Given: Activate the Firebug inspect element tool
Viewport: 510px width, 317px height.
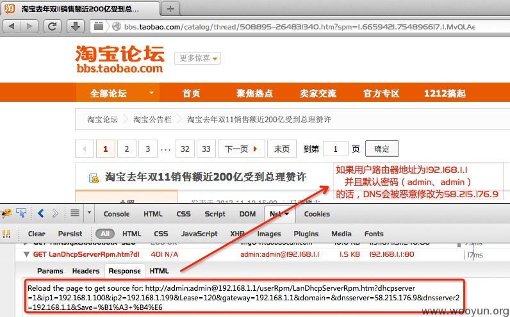Looking at the screenshot, I should (x=21, y=213).
